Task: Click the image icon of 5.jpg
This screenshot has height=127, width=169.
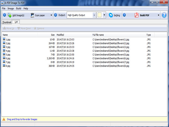Action: coord(4,54)
